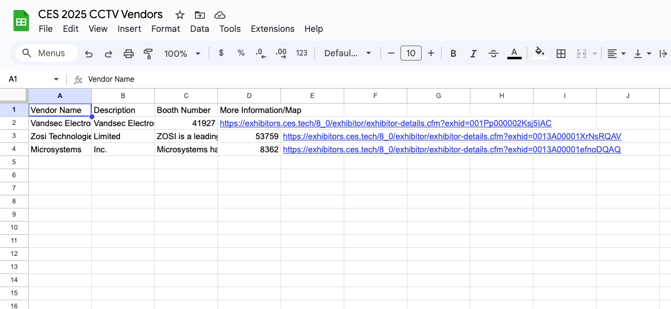The image size is (671, 309).
Task: Toggle strikethrough formatting
Action: tap(494, 54)
